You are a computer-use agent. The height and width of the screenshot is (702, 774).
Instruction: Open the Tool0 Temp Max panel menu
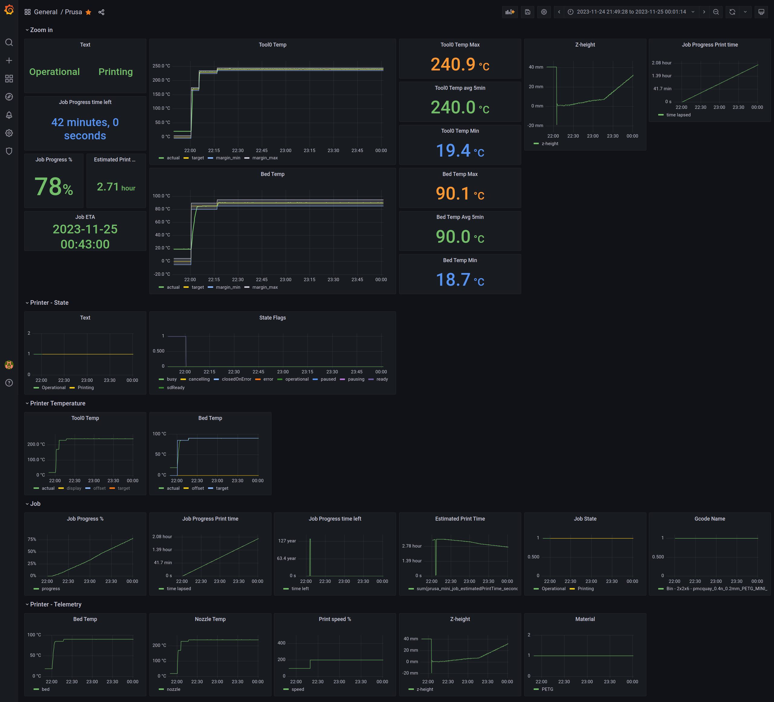(460, 45)
